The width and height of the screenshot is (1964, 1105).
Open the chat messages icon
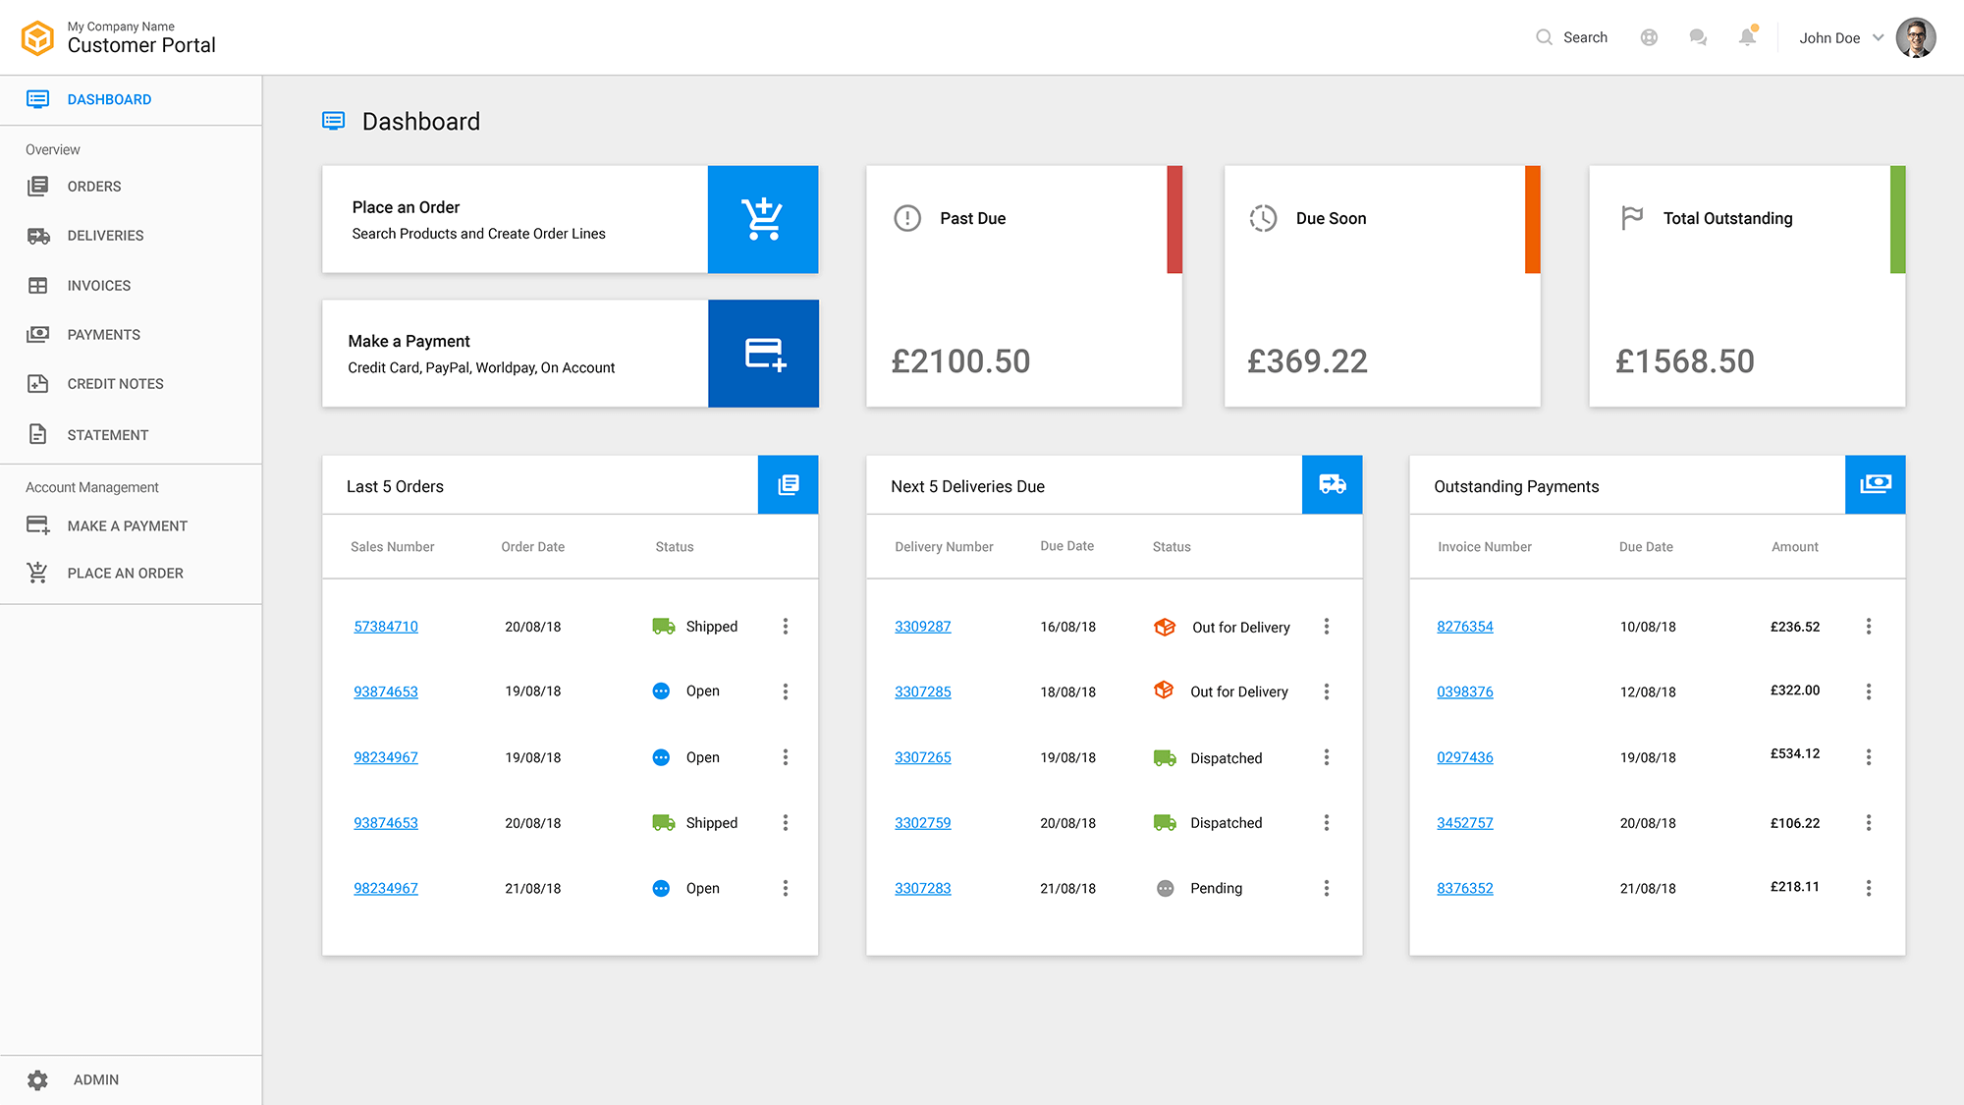click(x=1697, y=37)
